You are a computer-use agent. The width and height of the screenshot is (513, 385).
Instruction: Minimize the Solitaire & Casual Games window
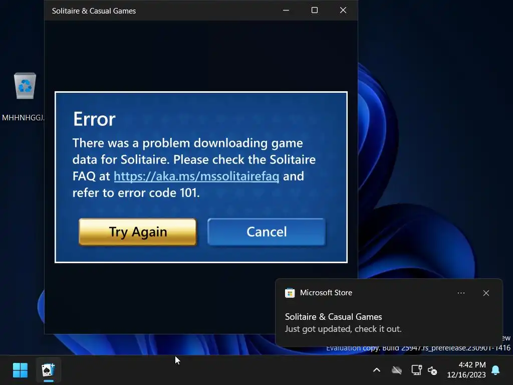286,11
